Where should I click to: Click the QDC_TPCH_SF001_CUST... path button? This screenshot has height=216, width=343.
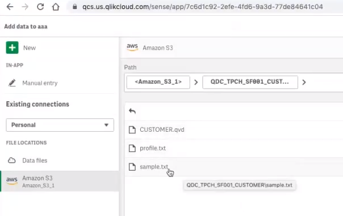(250, 82)
